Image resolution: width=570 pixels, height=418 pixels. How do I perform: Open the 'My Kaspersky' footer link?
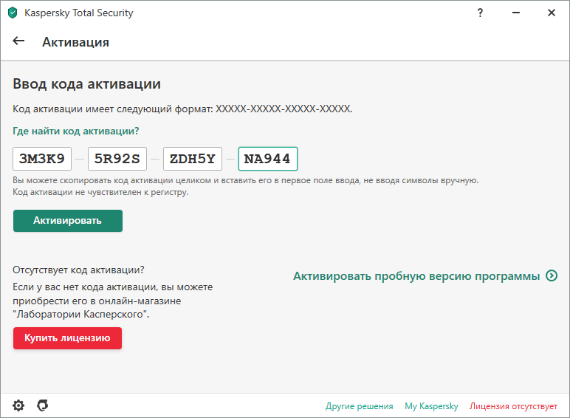click(x=431, y=406)
